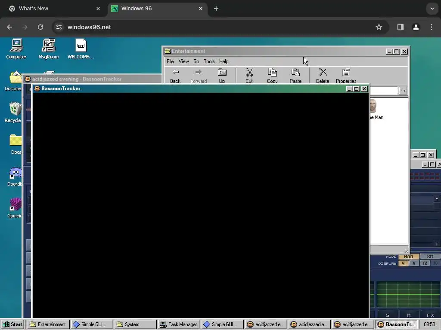
Task: Bookmark page with the star icon
Action: (379, 27)
